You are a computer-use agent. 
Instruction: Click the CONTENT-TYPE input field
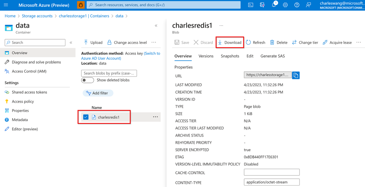(272, 182)
